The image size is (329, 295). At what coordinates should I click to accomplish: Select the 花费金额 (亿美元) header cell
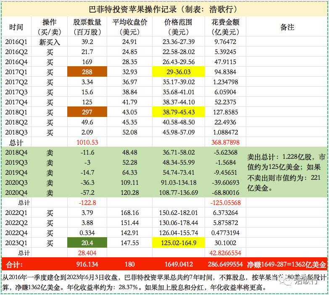pos(225,26)
